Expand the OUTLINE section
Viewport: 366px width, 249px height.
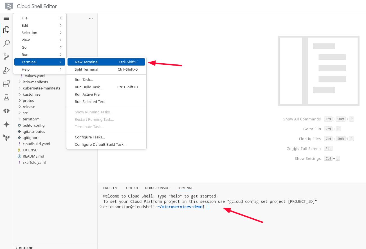[26, 248]
